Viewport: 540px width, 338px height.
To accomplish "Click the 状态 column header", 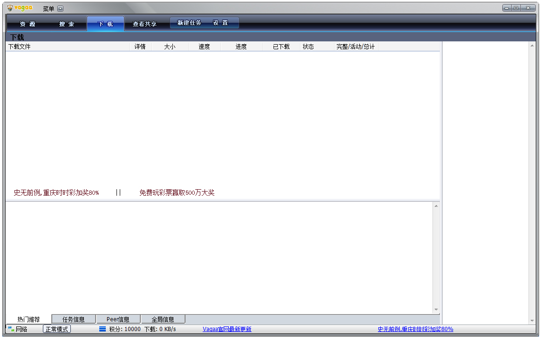I will (308, 46).
